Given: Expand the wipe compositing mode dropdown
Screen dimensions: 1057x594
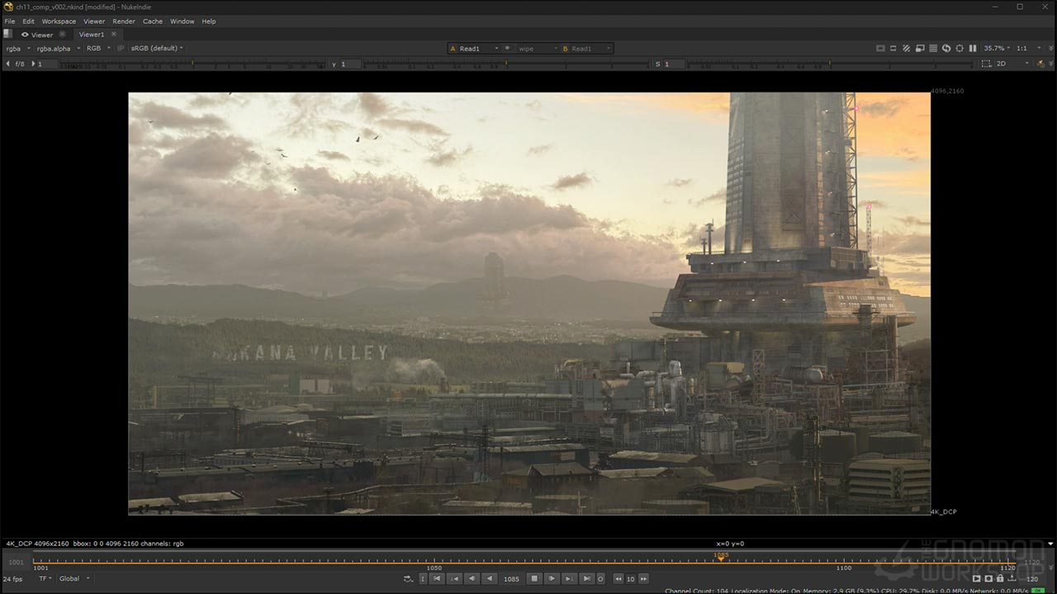Looking at the screenshot, I should pyautogui.click(x=531, y=49).
